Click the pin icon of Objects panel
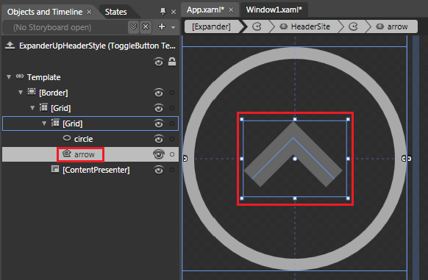 pos(163,12)
